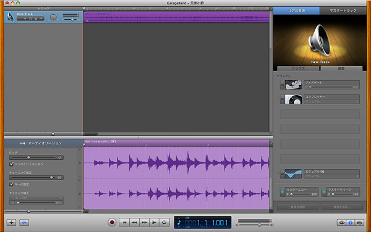This screenshot has height=232, width=371.
Task: Uncheck the follow tempo and pitch checkbox
Action: [11, 164]
